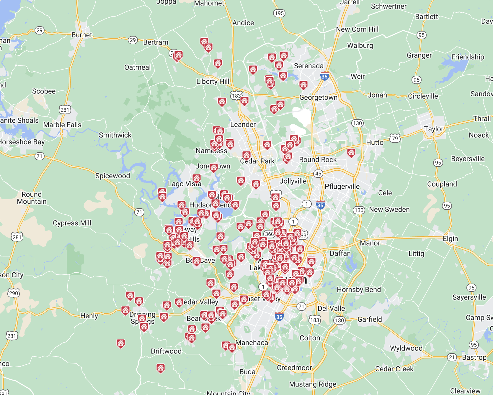Screen dimensions: 493x395
Task: Select the home marker on the Bee Cave label
Action: (x=197, y=261)
